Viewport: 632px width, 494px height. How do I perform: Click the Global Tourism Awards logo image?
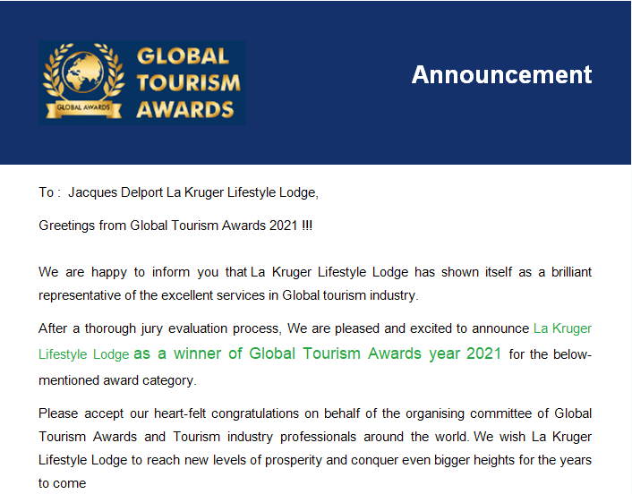141,82
